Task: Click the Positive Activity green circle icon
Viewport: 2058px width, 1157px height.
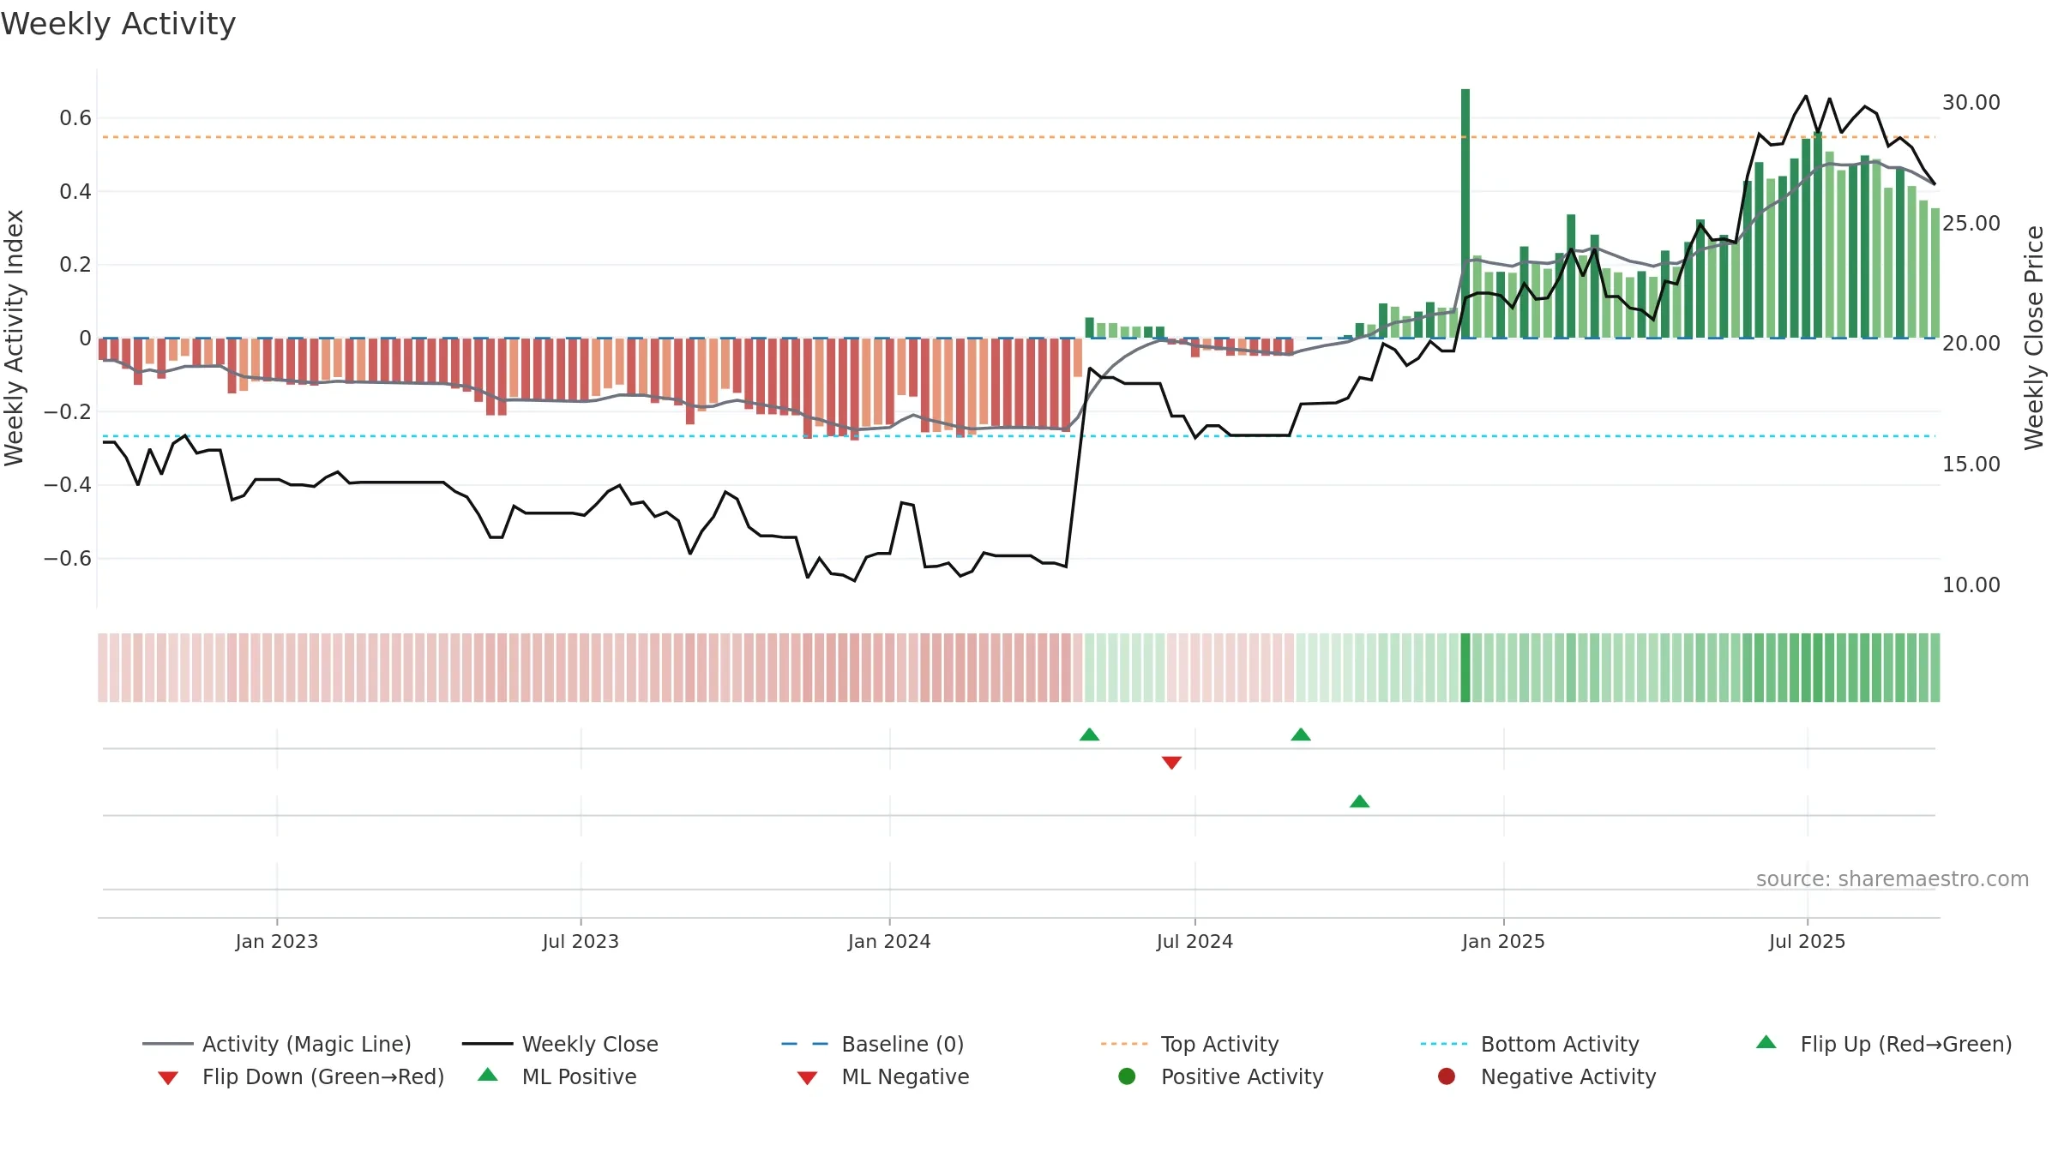Action: tap(1127, 1076)
